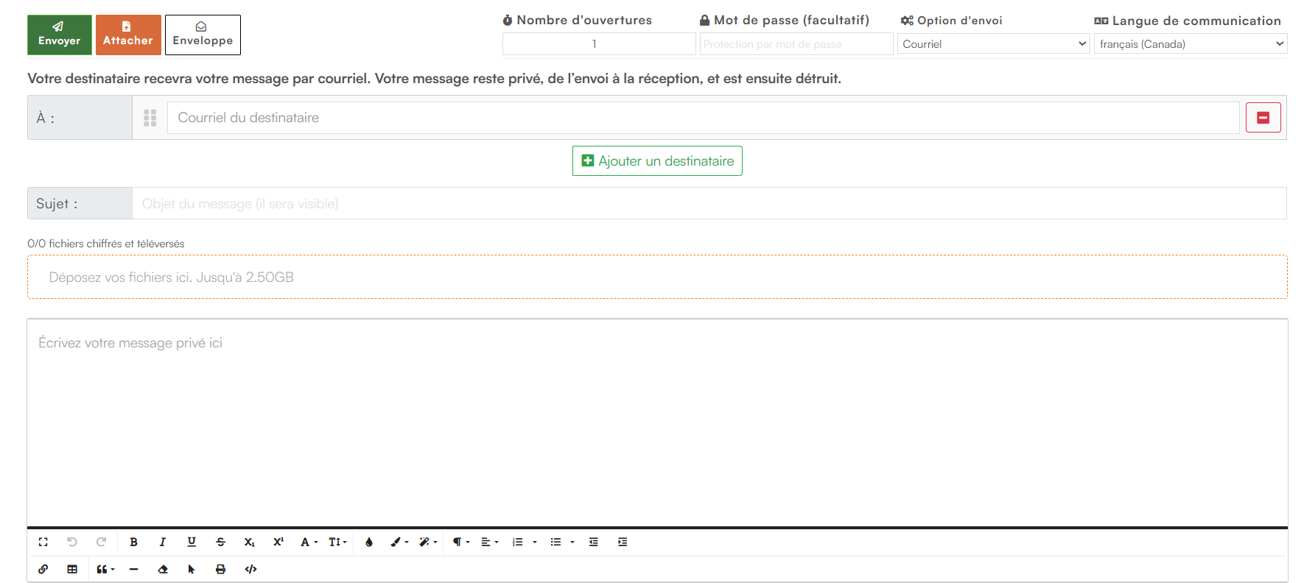Open the Enveloppe tab
The height and width of the screenshot is (583, 1304).
(203, 35)
